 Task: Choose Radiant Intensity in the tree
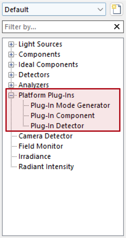(x=46, y=167)
